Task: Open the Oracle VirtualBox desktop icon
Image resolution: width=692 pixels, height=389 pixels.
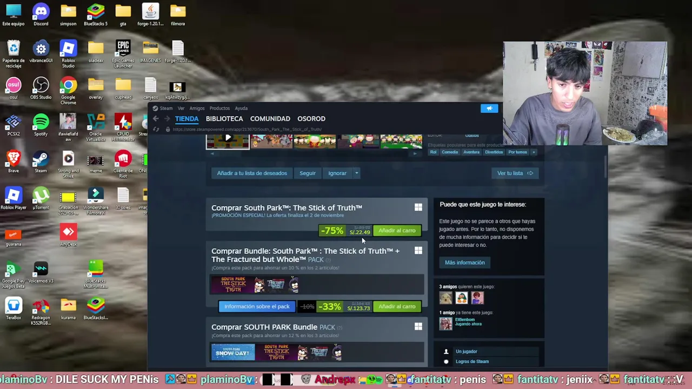Action: pyautogui.click(x=96, y=128)
